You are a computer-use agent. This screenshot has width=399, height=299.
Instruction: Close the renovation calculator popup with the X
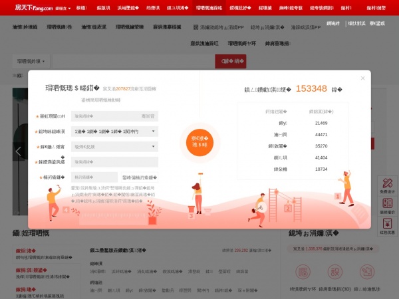362,78
